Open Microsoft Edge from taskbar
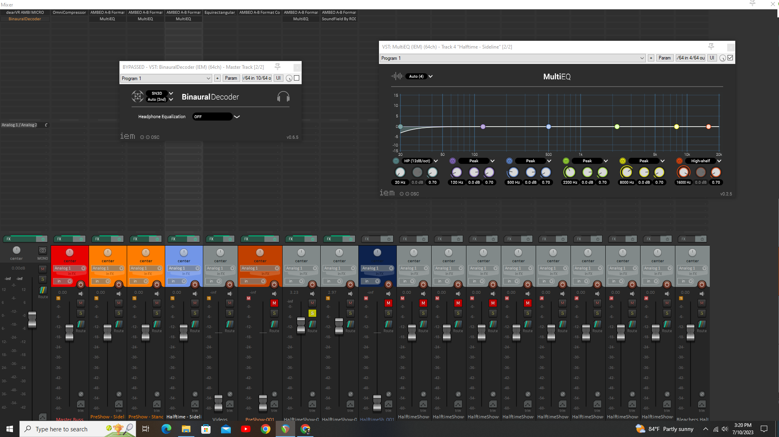 pyautogui.click(x=166, y=429)
